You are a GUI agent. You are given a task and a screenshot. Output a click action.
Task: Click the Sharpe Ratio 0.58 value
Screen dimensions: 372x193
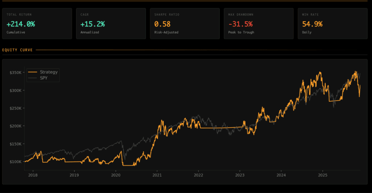162,24
